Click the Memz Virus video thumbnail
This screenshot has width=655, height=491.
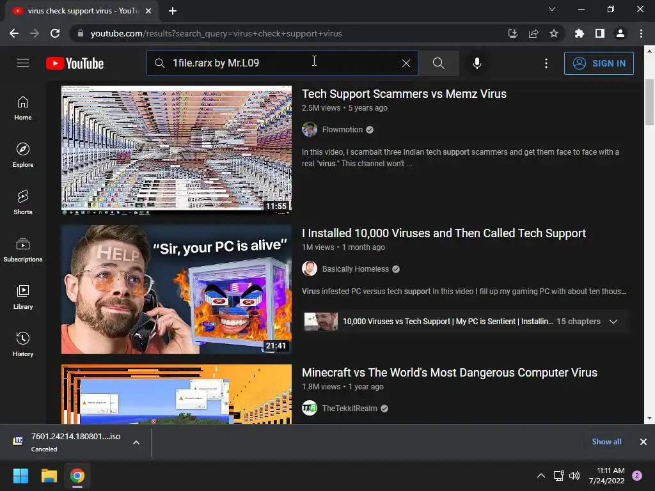coord(177,150)
